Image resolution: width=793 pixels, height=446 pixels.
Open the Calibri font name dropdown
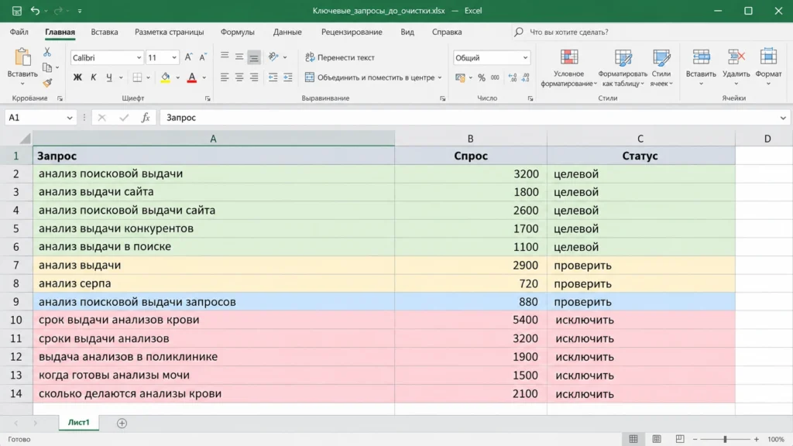point(139,57)
